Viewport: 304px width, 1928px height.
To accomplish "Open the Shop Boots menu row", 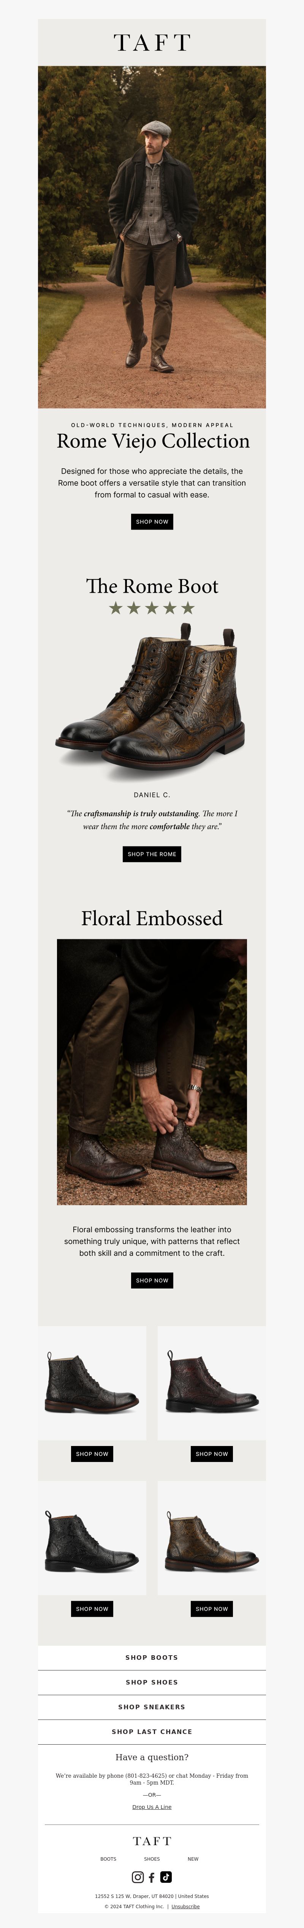I will point(152,1658).
